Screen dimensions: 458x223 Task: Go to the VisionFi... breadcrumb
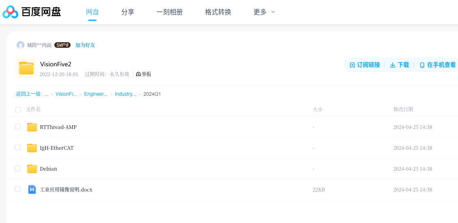(66, 94)
